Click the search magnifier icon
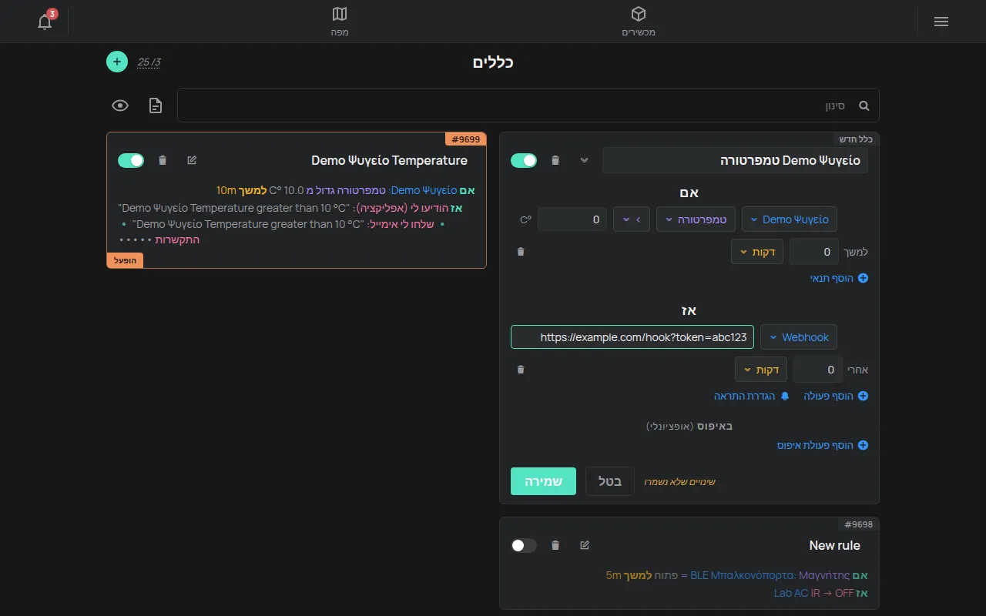Screen dimensions: 986x616 (x=864, y=105)
